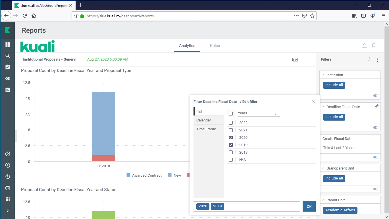Click the dashboard grid icon in sidebar
This screenshot has width=389, height=219.
8,44
